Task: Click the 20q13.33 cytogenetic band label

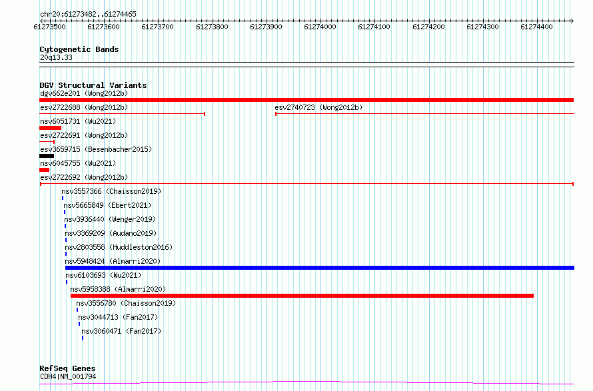Action: click(x=56, y=57)
